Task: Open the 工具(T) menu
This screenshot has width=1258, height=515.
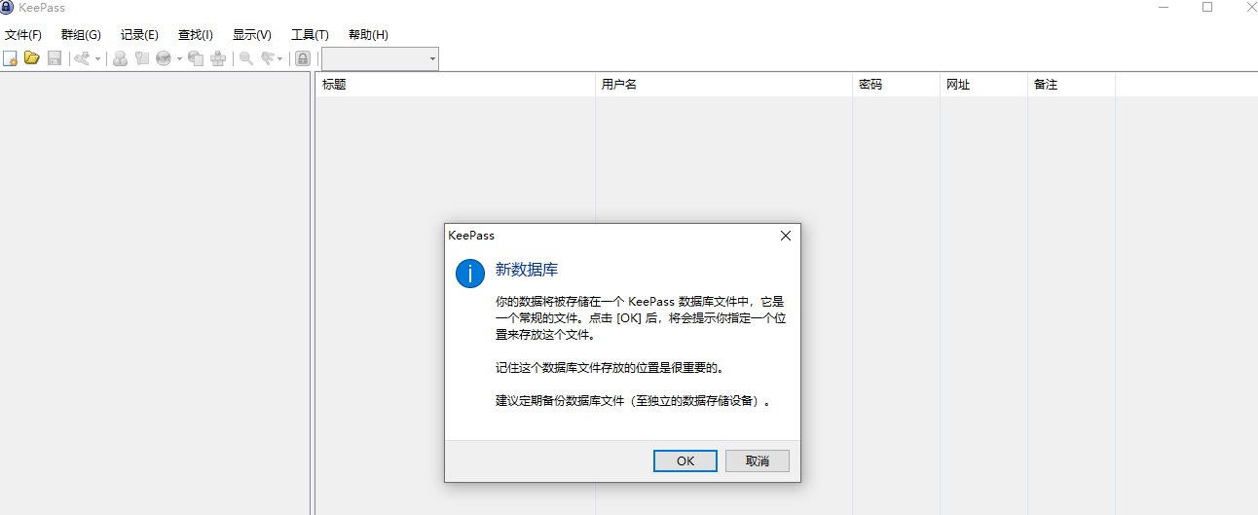Action: coord(310,35)
